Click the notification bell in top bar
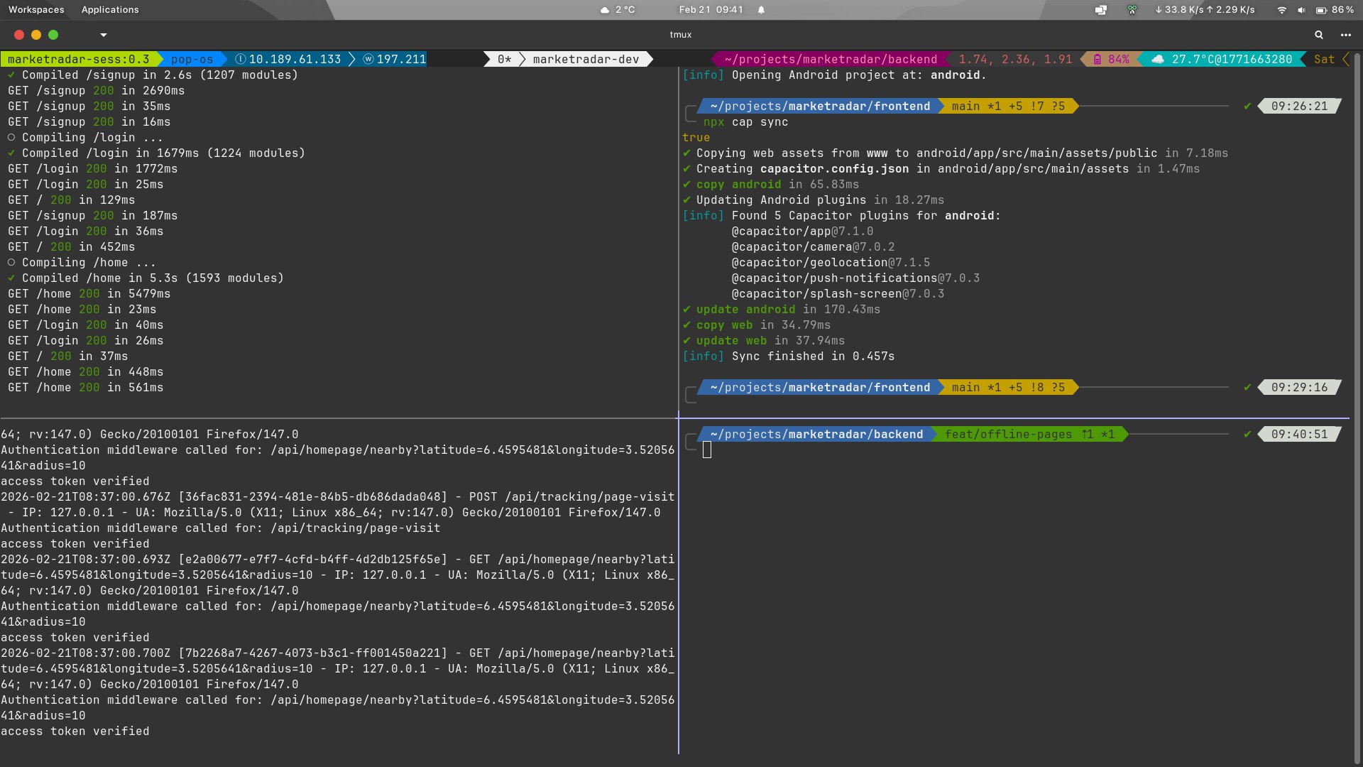Screen dimensions: 1363x767 pos(761,10)
